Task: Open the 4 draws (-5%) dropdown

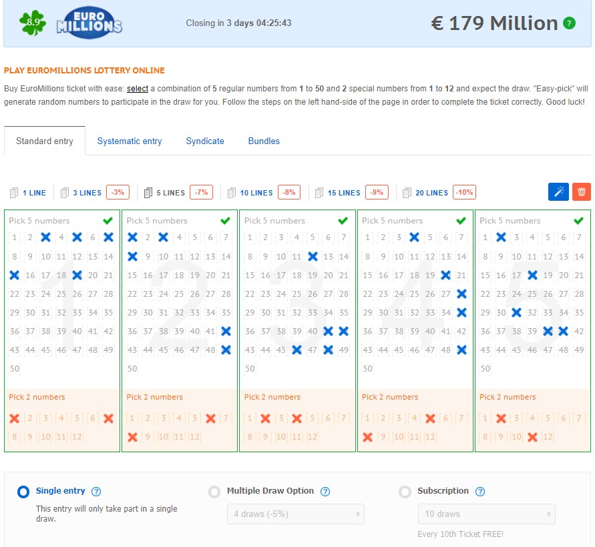Action: click(x=296, y=514)
